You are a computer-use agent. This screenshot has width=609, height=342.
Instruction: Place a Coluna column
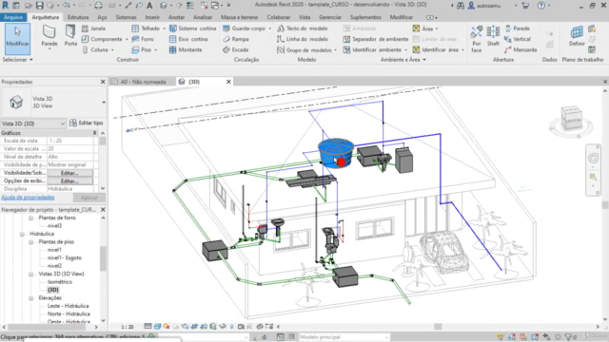click(95, 49)
